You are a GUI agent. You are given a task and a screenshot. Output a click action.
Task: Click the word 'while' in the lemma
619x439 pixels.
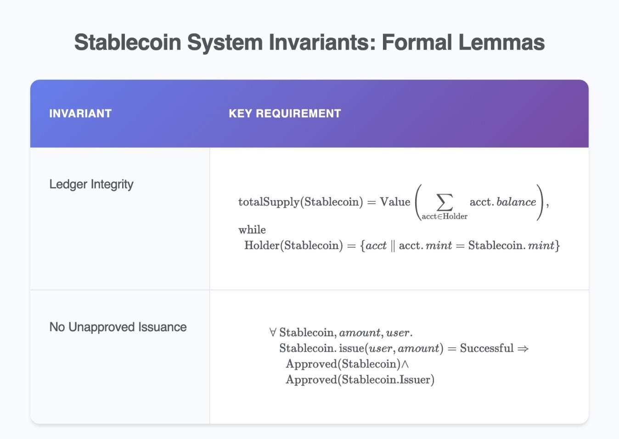pyautogui.click(x=252, y=230)
